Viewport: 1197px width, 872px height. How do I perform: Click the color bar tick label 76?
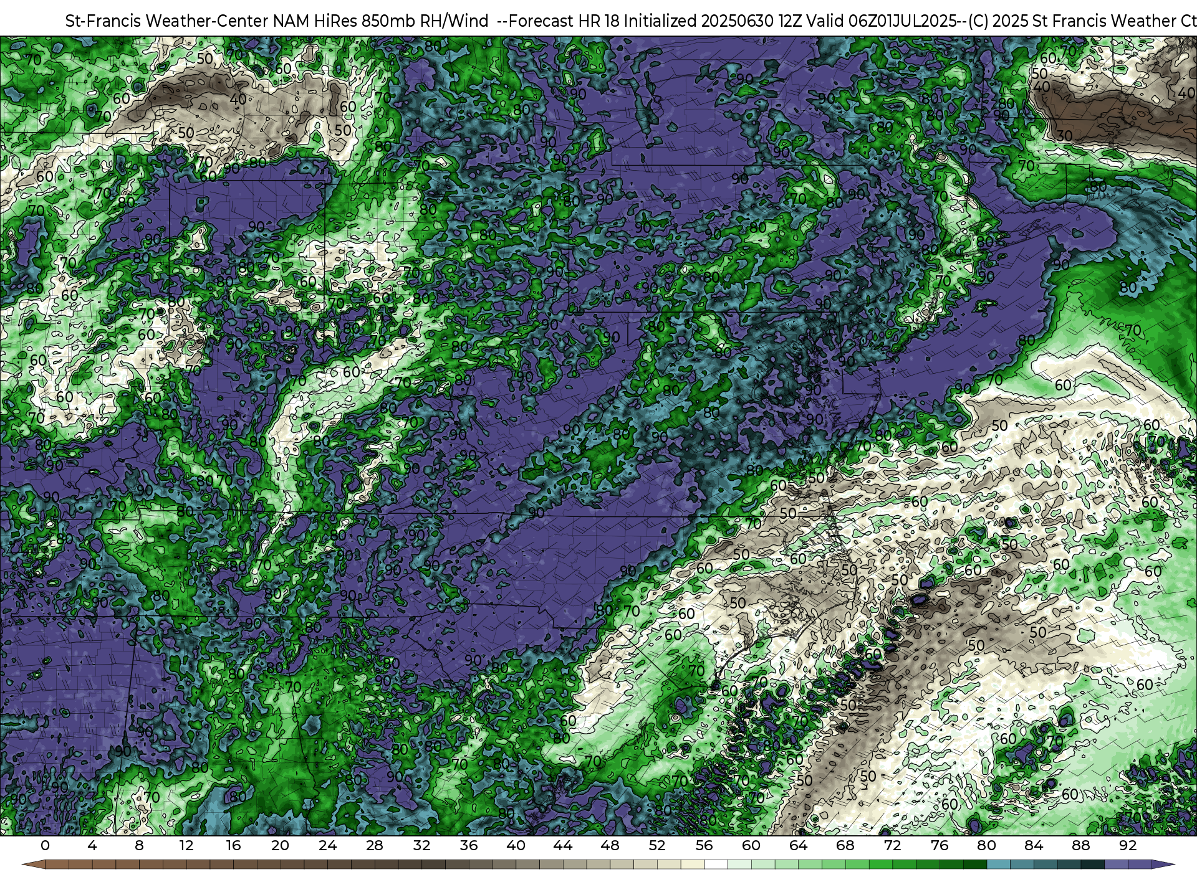(940, 845)
